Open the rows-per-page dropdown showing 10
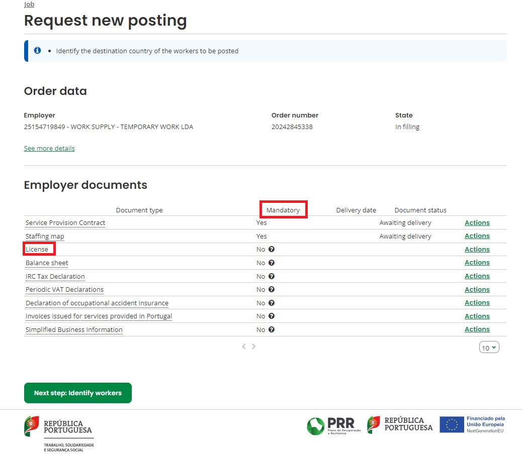Screen dimensions: 522x461 [x=489, y=348]
